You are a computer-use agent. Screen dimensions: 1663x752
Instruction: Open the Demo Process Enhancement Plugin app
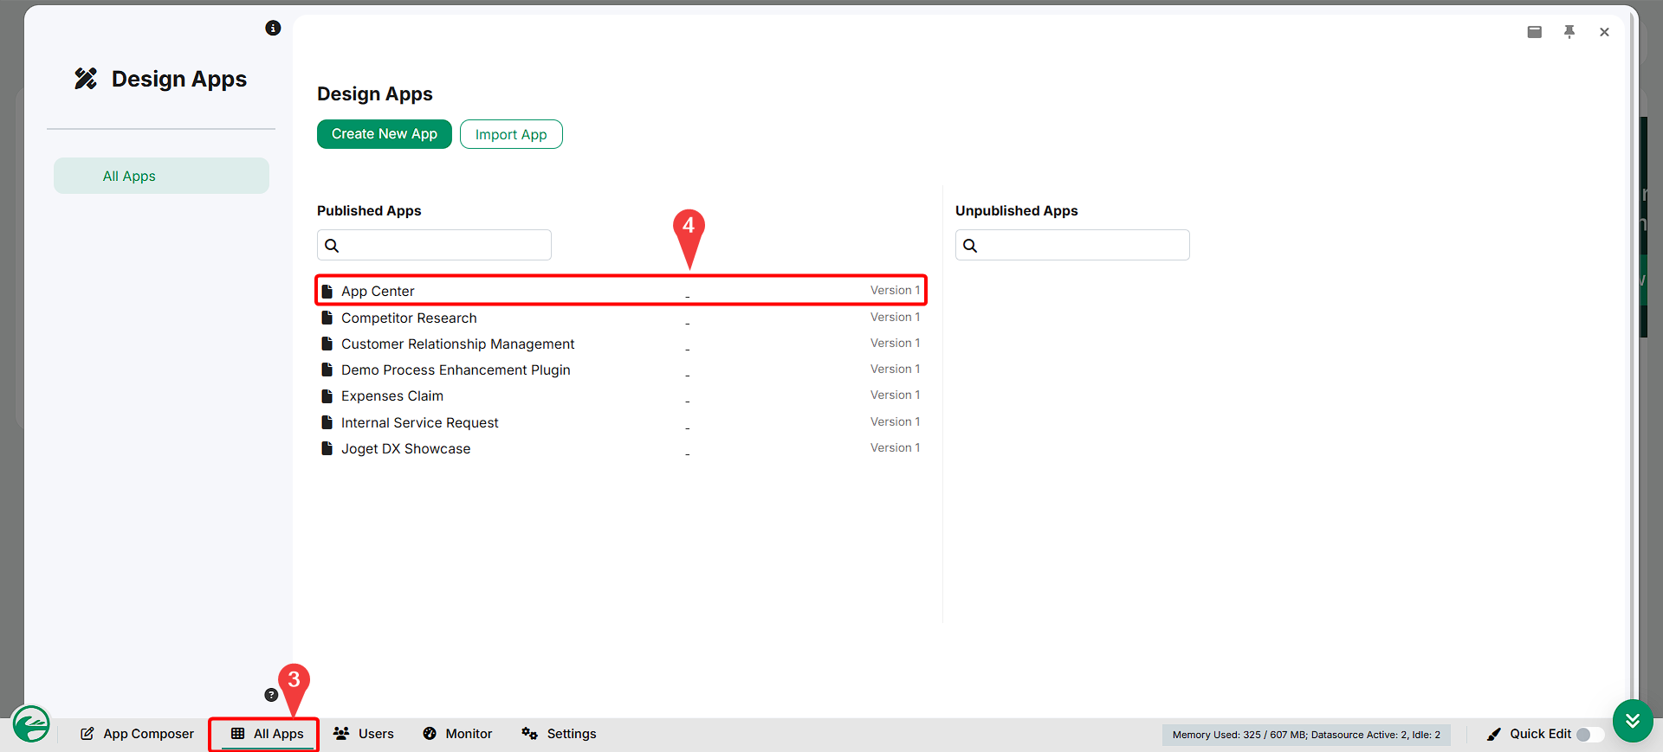(x=456, y=370)
